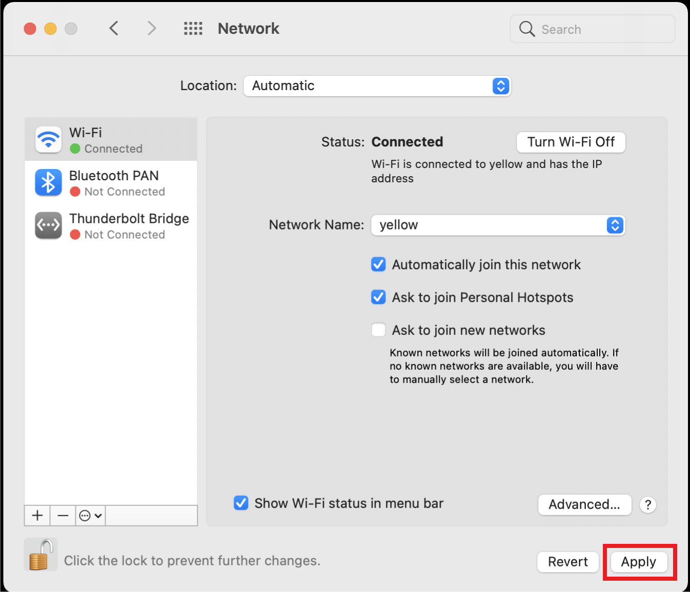The image size is (690, 592).
Task: Toggle Show Wi-Fi status in menu bar
Action: (x=241, y=503)
